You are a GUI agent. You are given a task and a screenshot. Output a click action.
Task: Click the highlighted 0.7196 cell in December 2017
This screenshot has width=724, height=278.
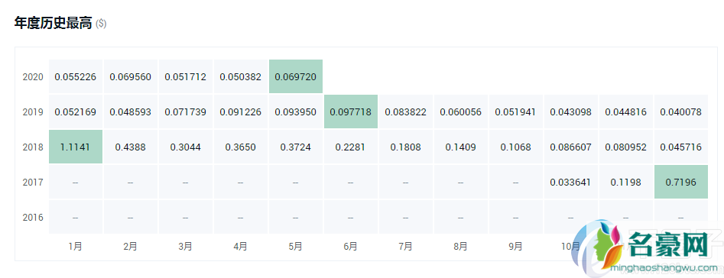tap(681, 182)
